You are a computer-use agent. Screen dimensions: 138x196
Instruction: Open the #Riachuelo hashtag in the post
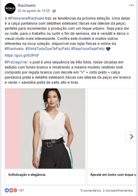pyautogui.click(x=14, y=49)
